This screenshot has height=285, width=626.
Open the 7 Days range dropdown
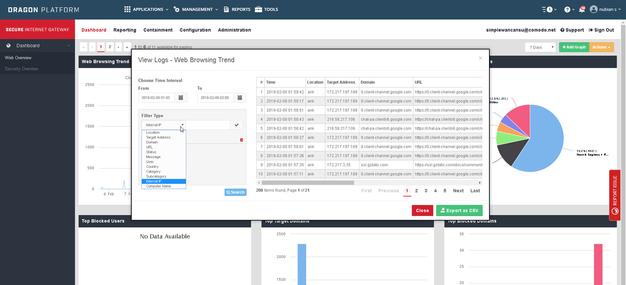tap(540, 47)
